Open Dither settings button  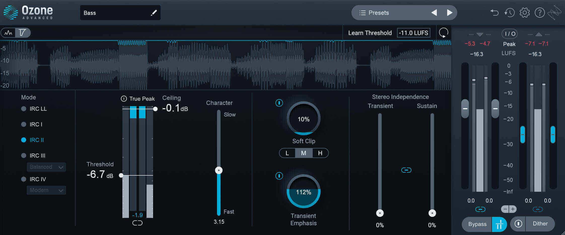pyautogui.click(x=540, y=224)
